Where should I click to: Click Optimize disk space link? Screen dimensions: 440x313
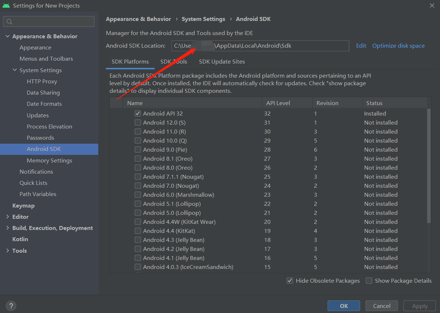coord(398,46)
